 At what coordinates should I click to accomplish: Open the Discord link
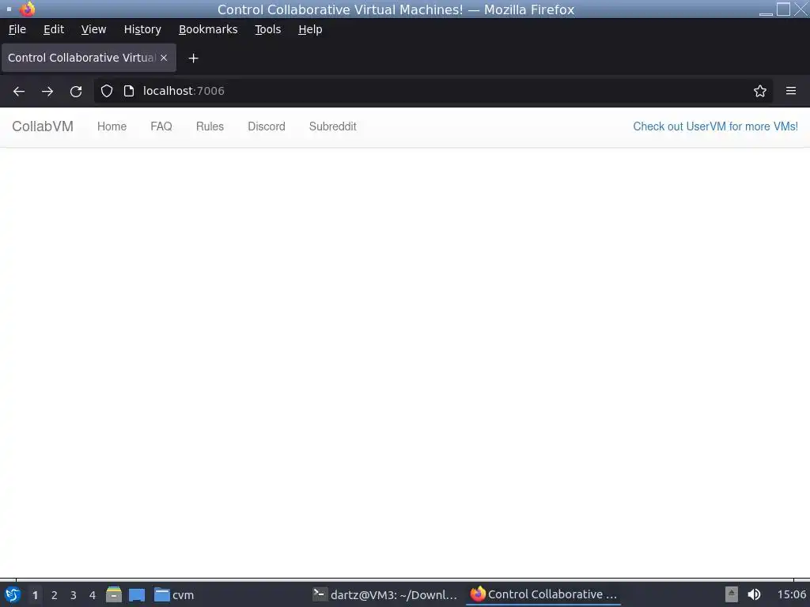(x=267, y=126)
